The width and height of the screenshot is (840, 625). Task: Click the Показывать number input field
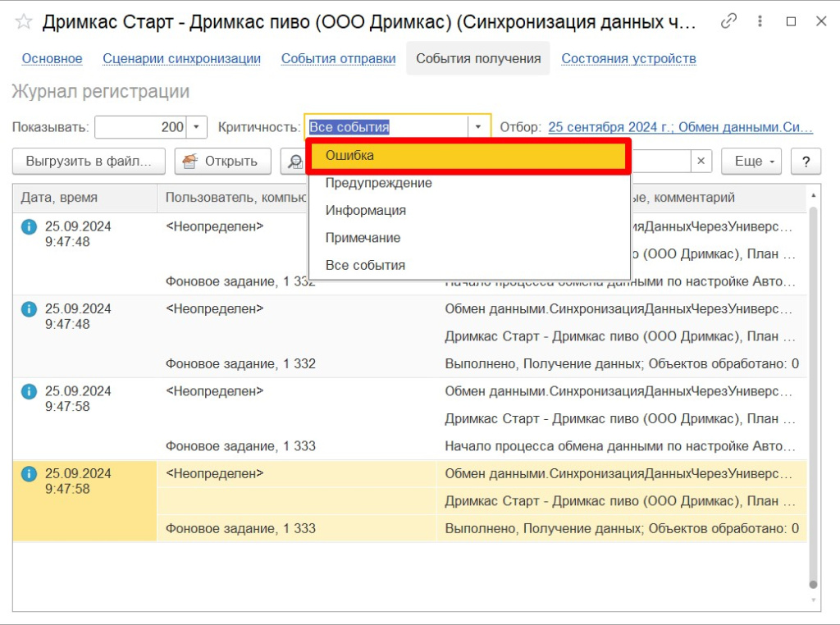point(140,127)
